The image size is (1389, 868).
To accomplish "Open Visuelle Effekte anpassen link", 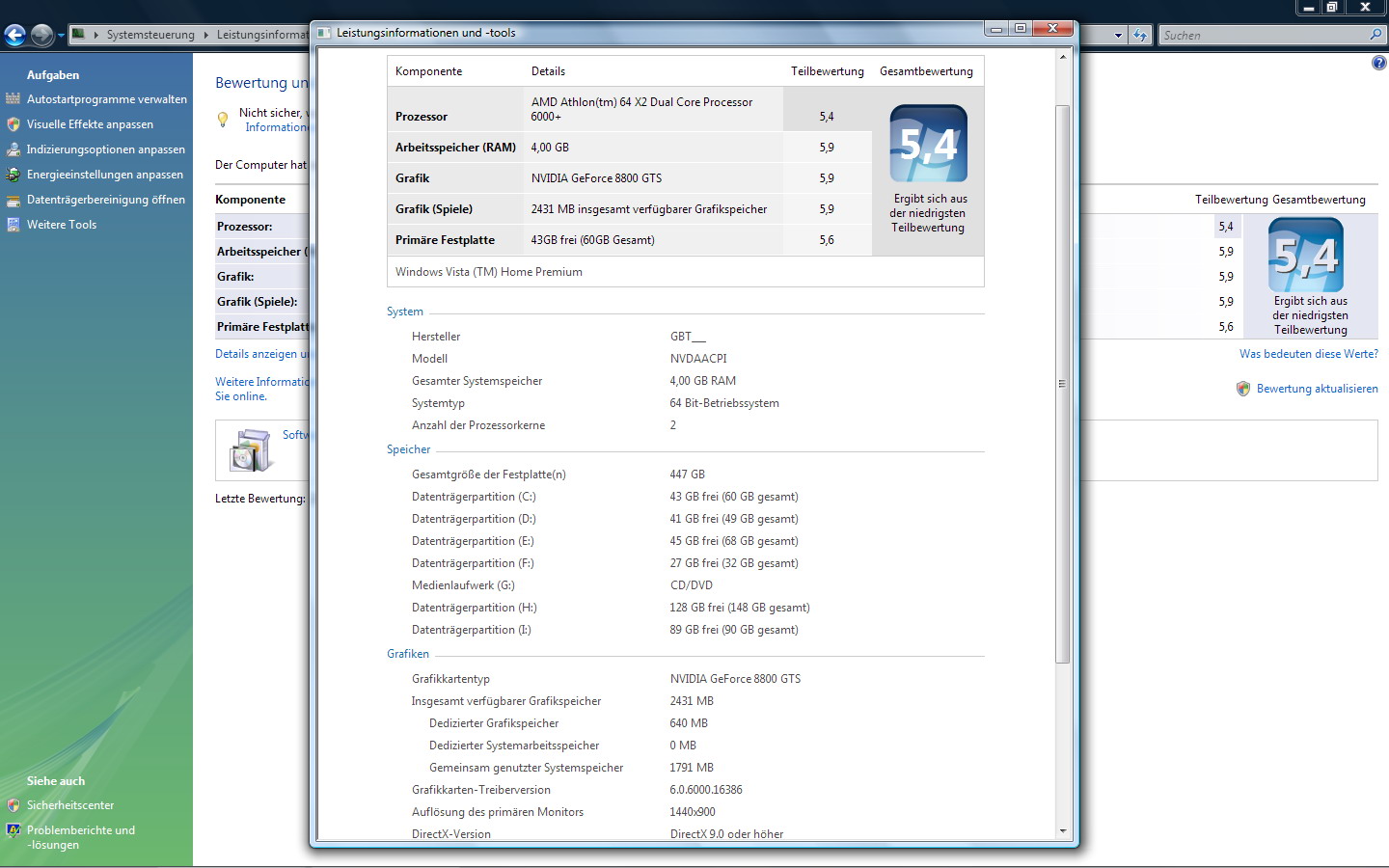I will click(x=90, y=124).
